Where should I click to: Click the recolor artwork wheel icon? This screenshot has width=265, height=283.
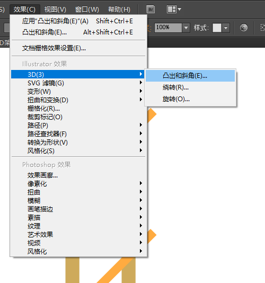[x=243, y=28]
